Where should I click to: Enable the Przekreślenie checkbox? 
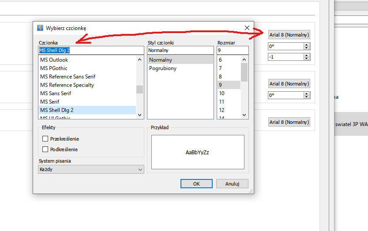click(x=45, y=139)
